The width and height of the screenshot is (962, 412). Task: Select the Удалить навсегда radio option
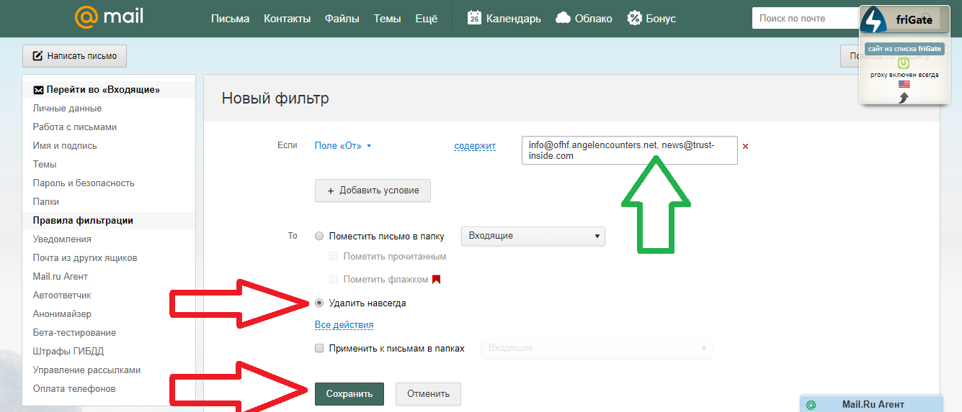click(x=319, y=303)
